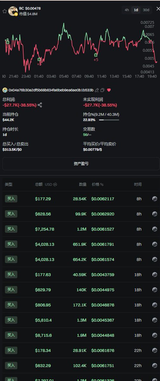Open chart icon for $8,715.6 buy row
Screen dimensions: 160x381
(x=155, y=335)
